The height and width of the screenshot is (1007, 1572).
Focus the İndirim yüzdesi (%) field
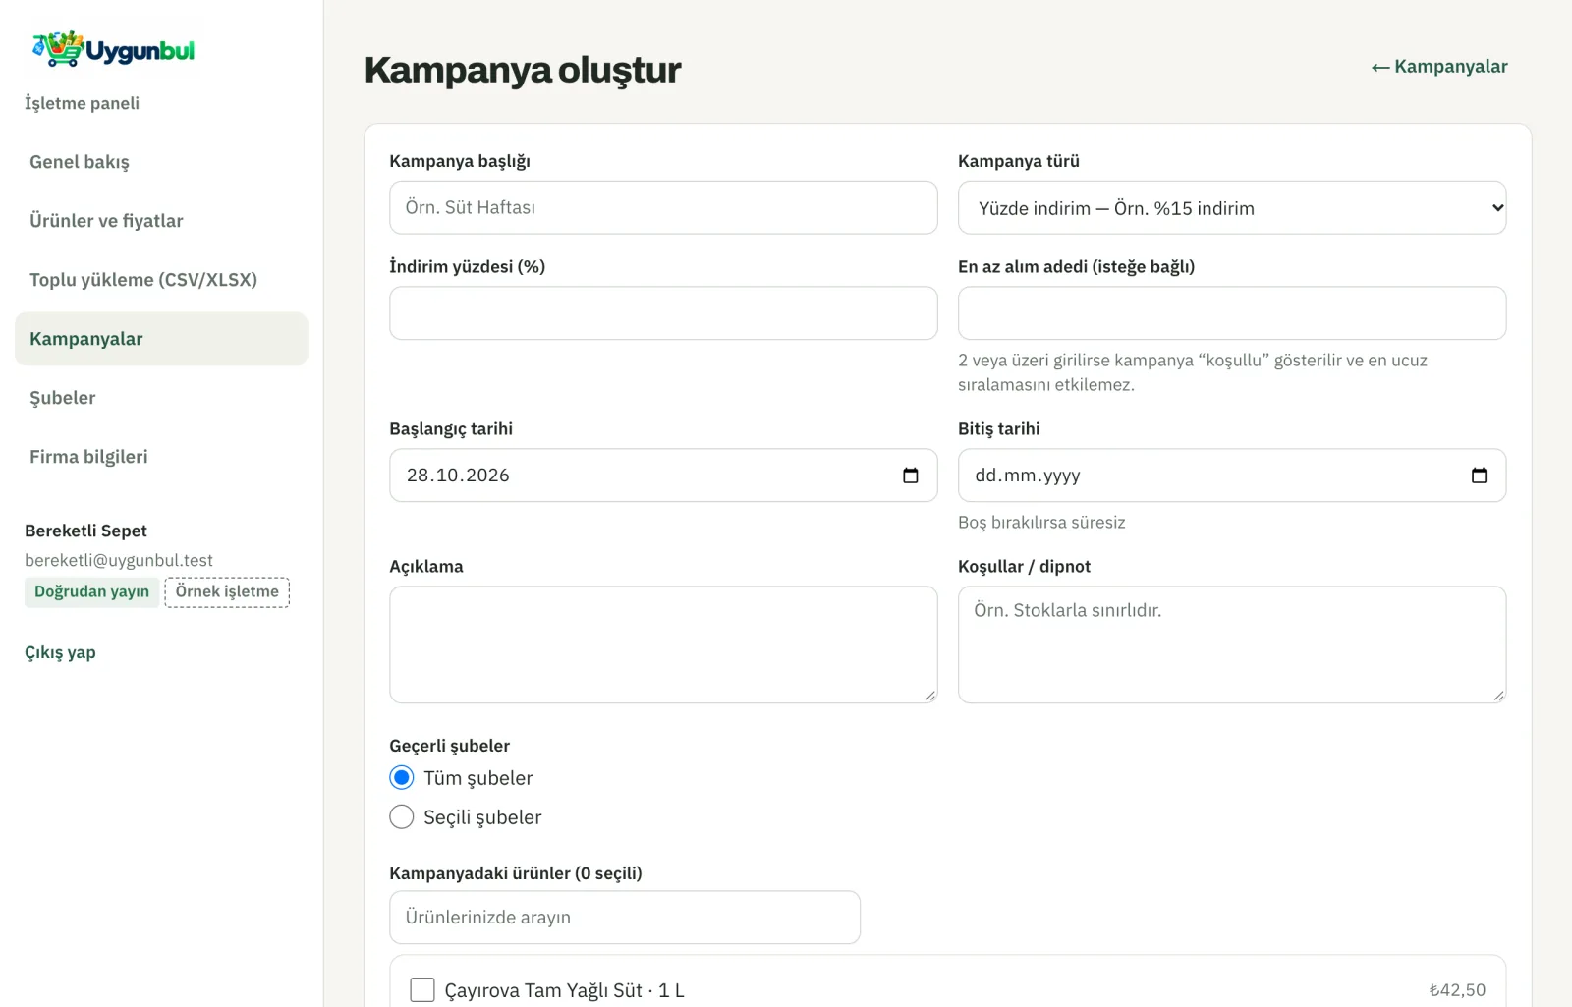pyautogui.click(x=663, y=313)
